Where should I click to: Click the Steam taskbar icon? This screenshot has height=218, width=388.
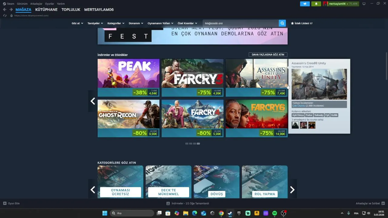click(x=230, y=213)
